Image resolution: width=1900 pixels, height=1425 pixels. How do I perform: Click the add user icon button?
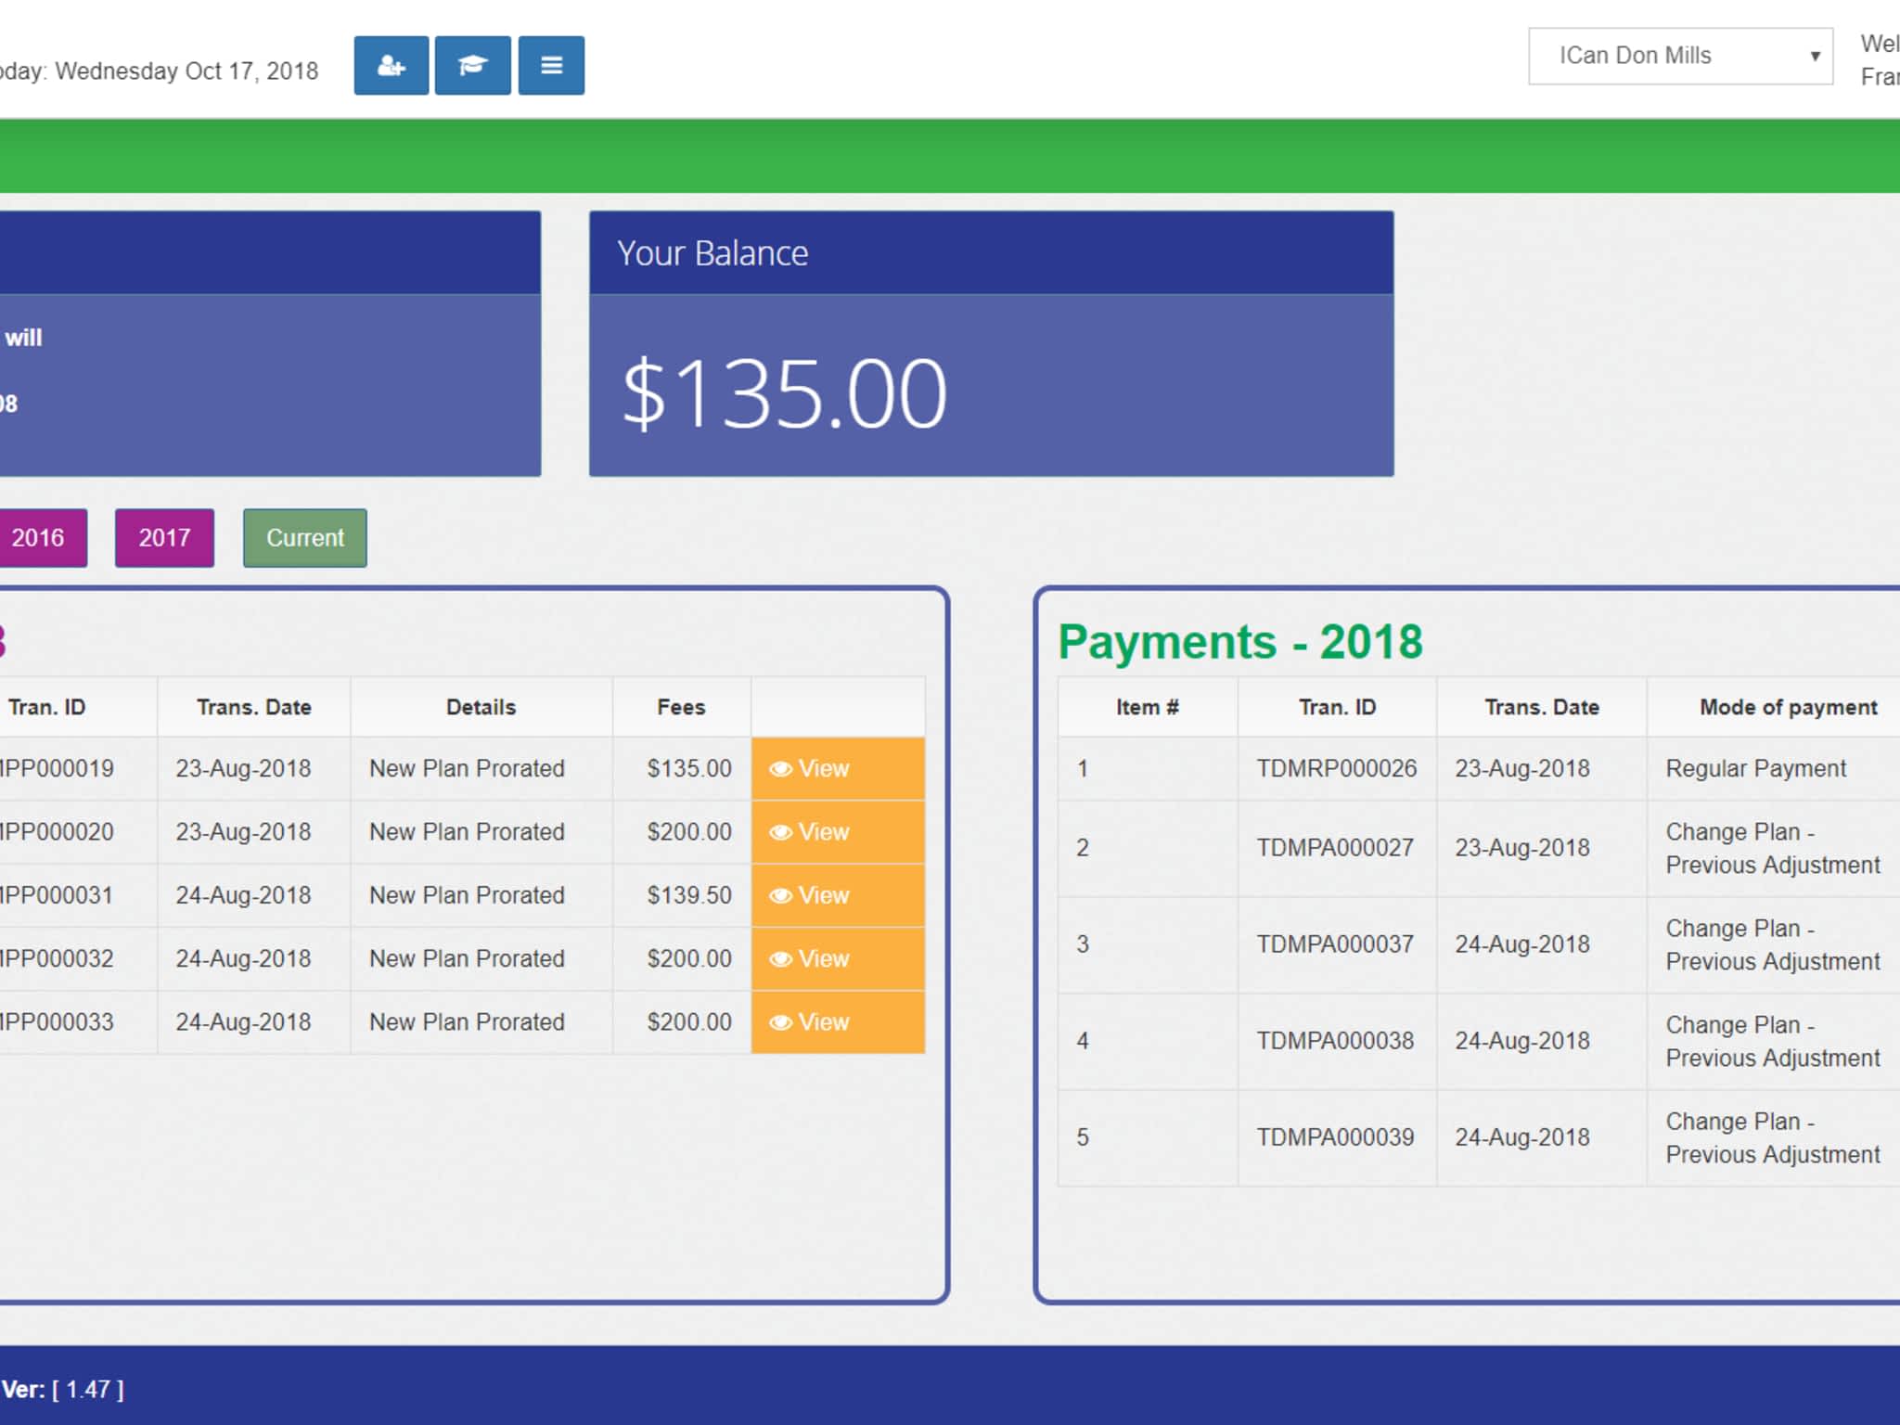pos(391,66)
